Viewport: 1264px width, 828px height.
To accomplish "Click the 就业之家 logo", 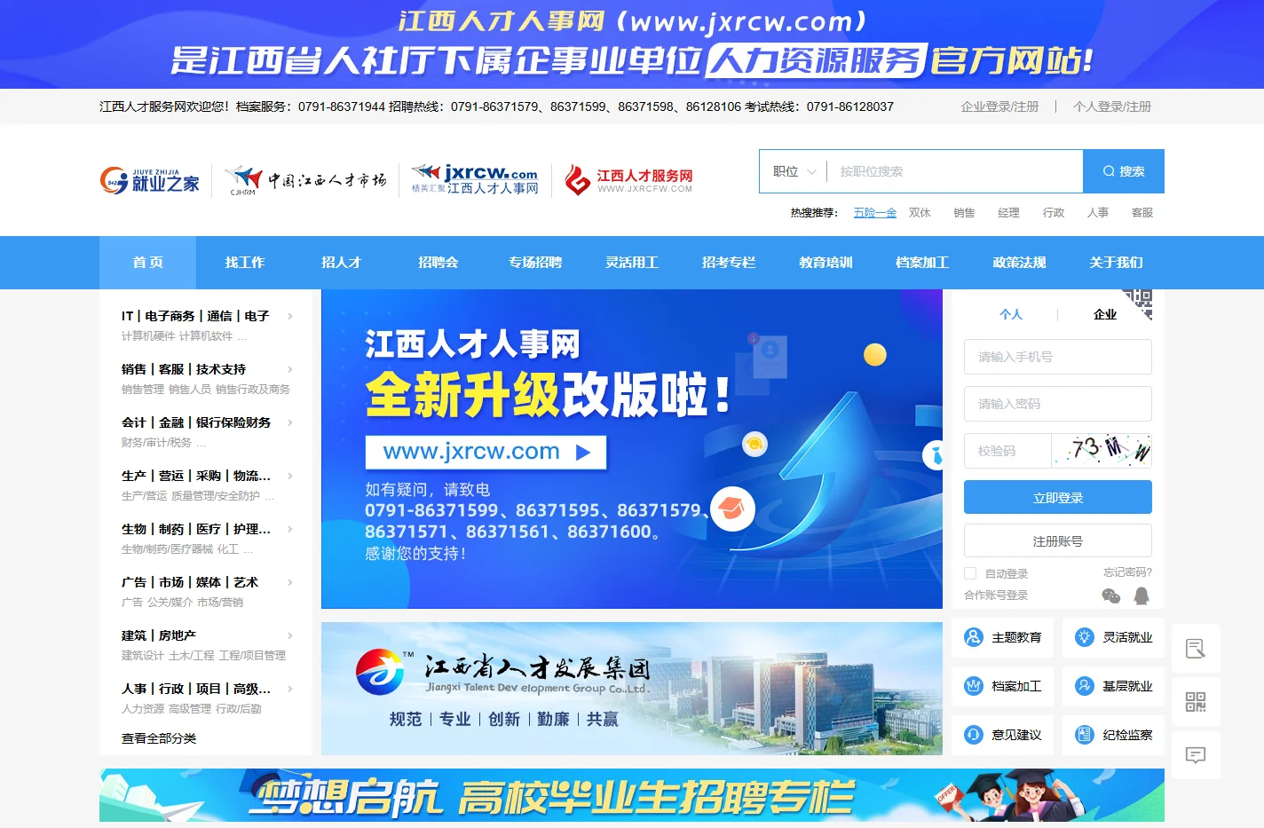I will pyautogui.click(x=150, y=180).
